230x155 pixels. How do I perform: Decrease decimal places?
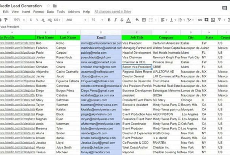coord(43,20)
